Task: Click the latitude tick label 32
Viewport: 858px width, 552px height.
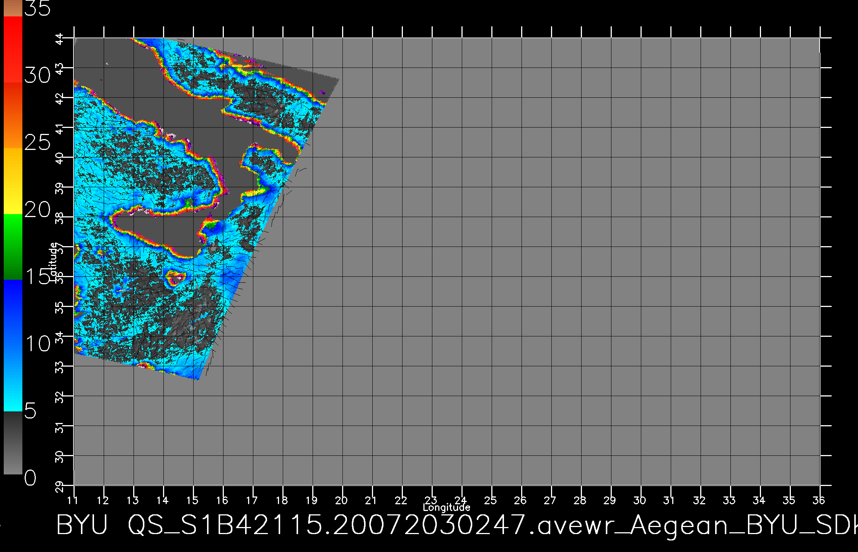Action: (60, 396)
